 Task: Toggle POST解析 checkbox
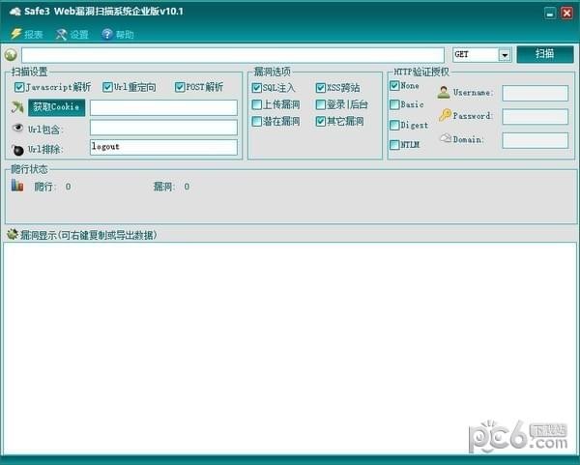pyautogui.click(x=180, y=87)
